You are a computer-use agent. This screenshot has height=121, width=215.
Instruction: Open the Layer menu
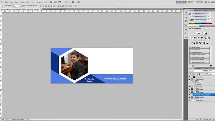[x=17, y=2]
